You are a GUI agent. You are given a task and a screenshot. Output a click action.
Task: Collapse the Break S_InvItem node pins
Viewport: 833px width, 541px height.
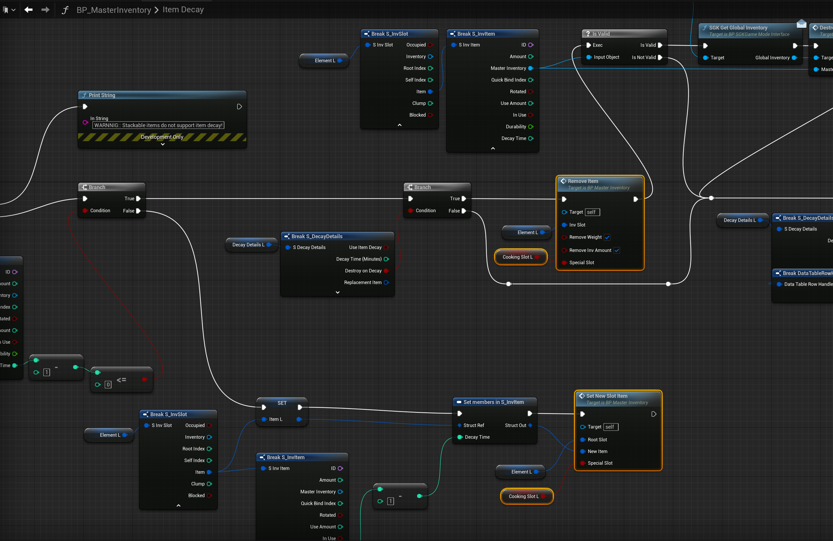(493, 148)
